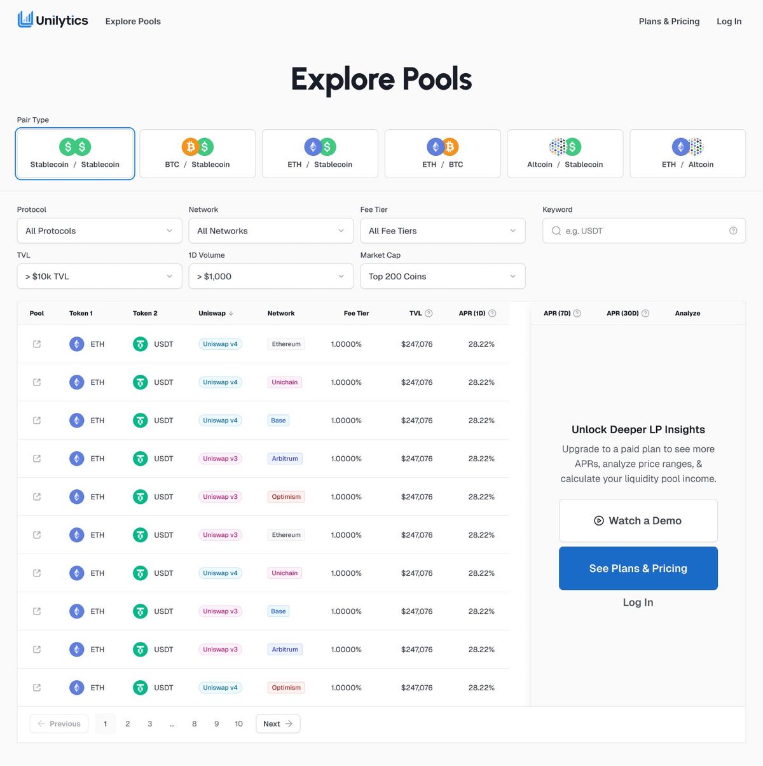The width and height of the screenshot is (763, 766).
Task: Click Ethereum network tag in first row
Action: [286, 344]
